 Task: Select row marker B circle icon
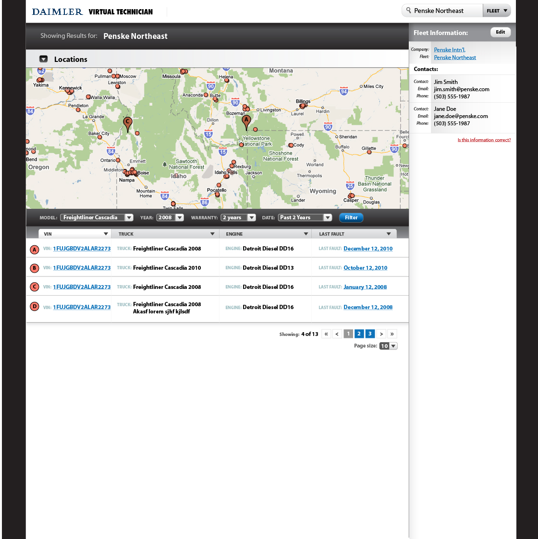pos(35,268)
